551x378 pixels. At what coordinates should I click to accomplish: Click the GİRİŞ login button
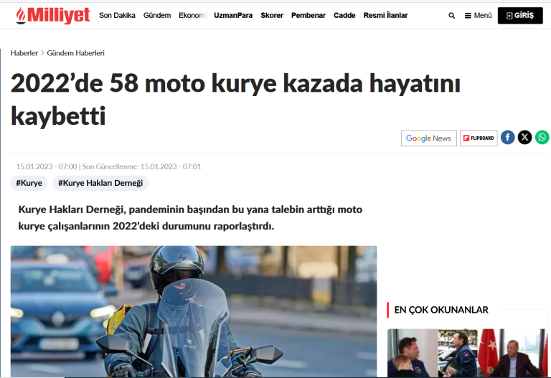520,16
